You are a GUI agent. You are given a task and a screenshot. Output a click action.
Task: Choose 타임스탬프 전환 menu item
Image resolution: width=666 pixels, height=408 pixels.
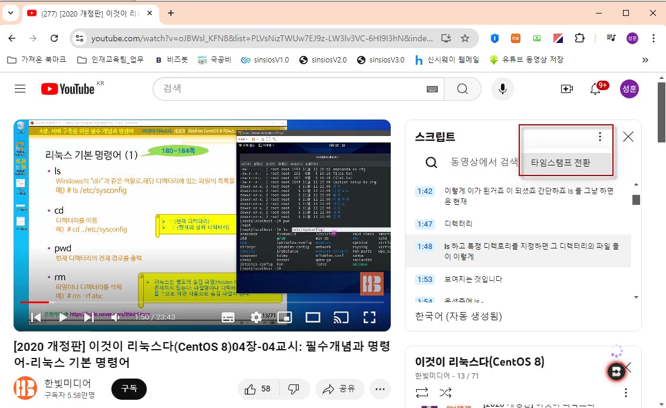click(567, 163)
